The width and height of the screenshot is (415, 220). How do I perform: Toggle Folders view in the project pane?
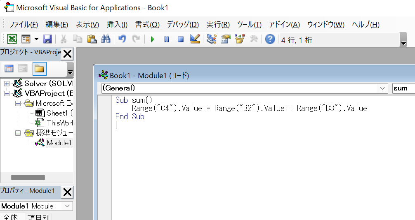40,69
